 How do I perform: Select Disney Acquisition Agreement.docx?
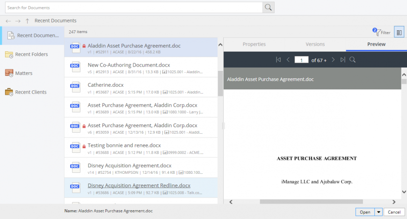tap(141, 168)
